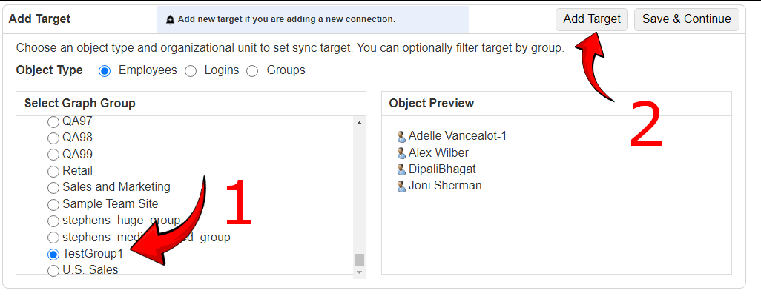761x296 pixels.
Task: Choose the Retail graph group
Action: pos(53,172)
